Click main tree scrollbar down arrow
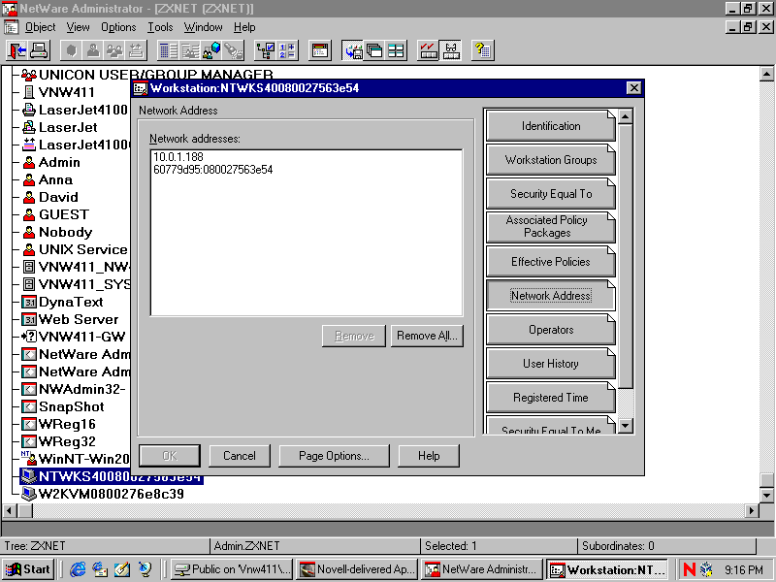Screen dimensions: 776x582 [766, 495]
